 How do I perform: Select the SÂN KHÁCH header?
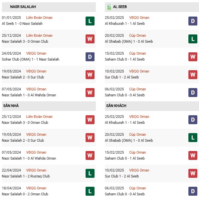[x=152, y=106]
